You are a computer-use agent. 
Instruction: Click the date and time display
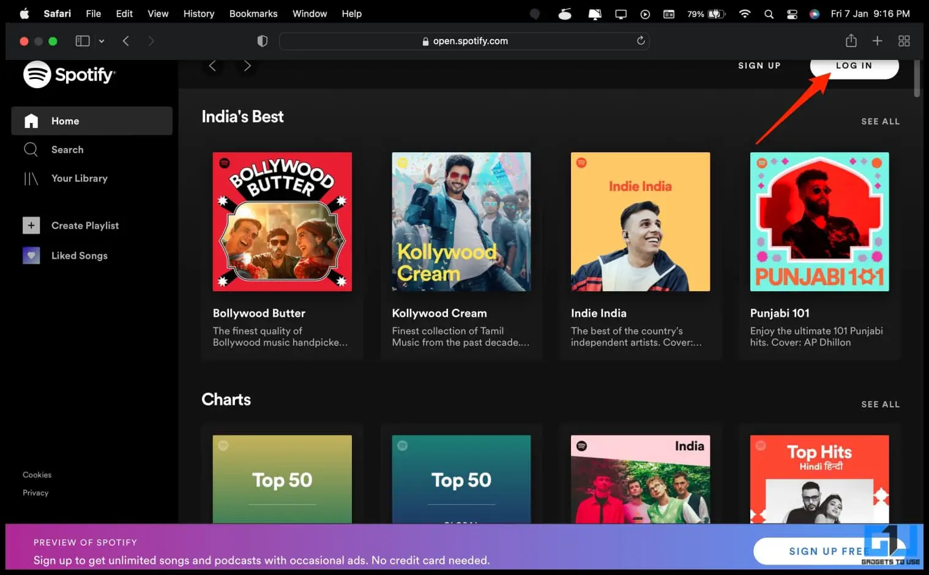(x=870, y=13)
